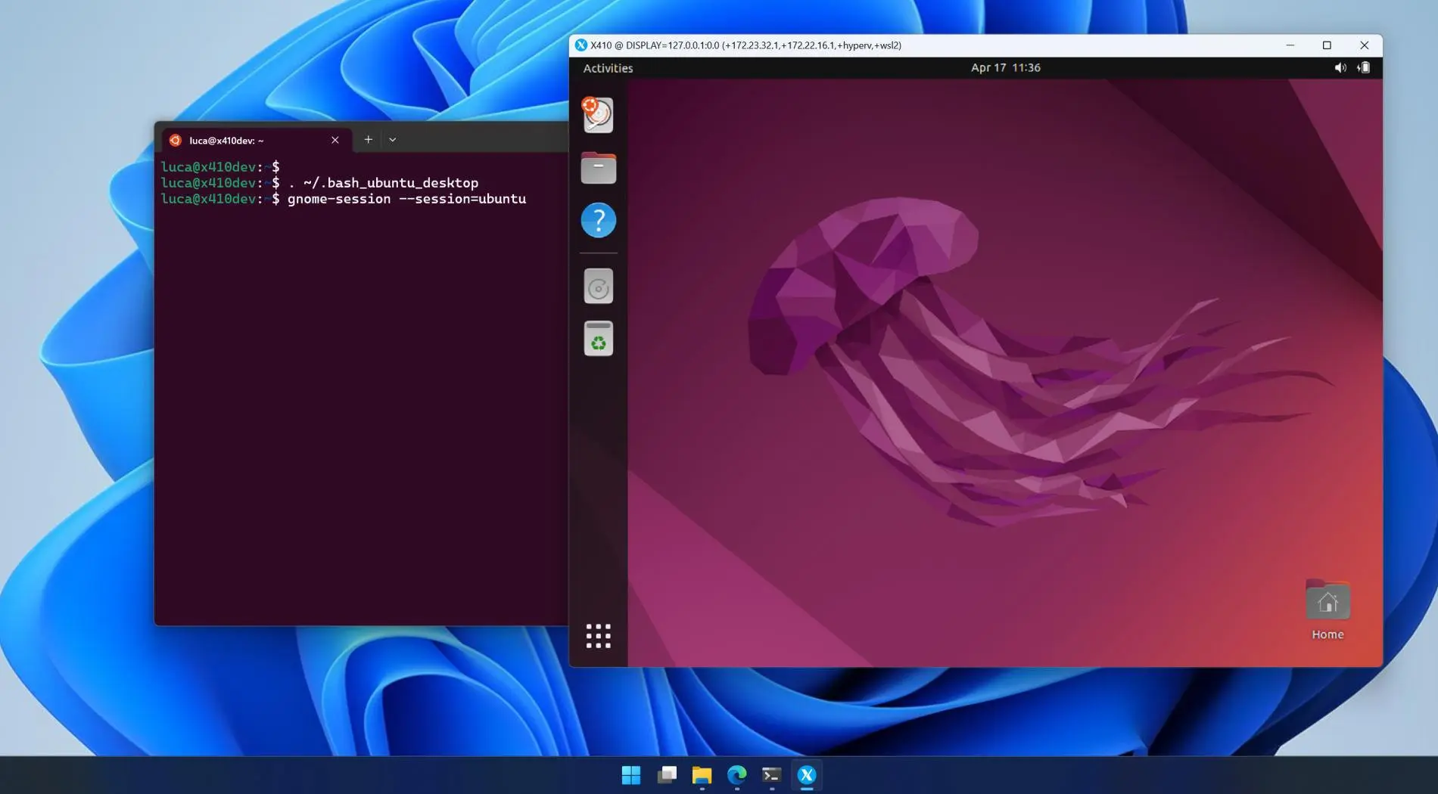Click the Ubuntu icon on the terminal tab
The width and height of the screenshot is (1438, 794).
click(176, 141)
